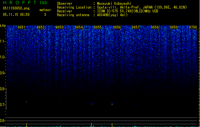
Task: Click the 0653 time marker
Action: pos(60,27)
